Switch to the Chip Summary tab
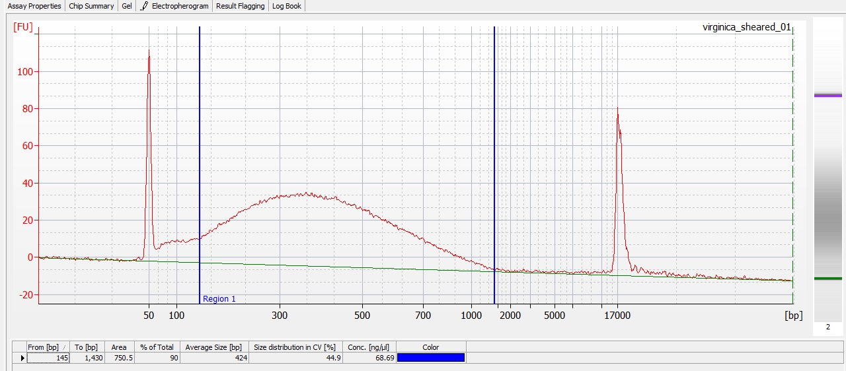846x371 pixels. click(91, 6)
